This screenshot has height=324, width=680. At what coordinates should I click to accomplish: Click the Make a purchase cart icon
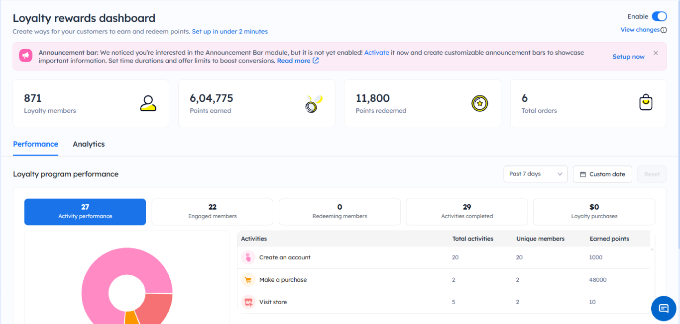248,280
